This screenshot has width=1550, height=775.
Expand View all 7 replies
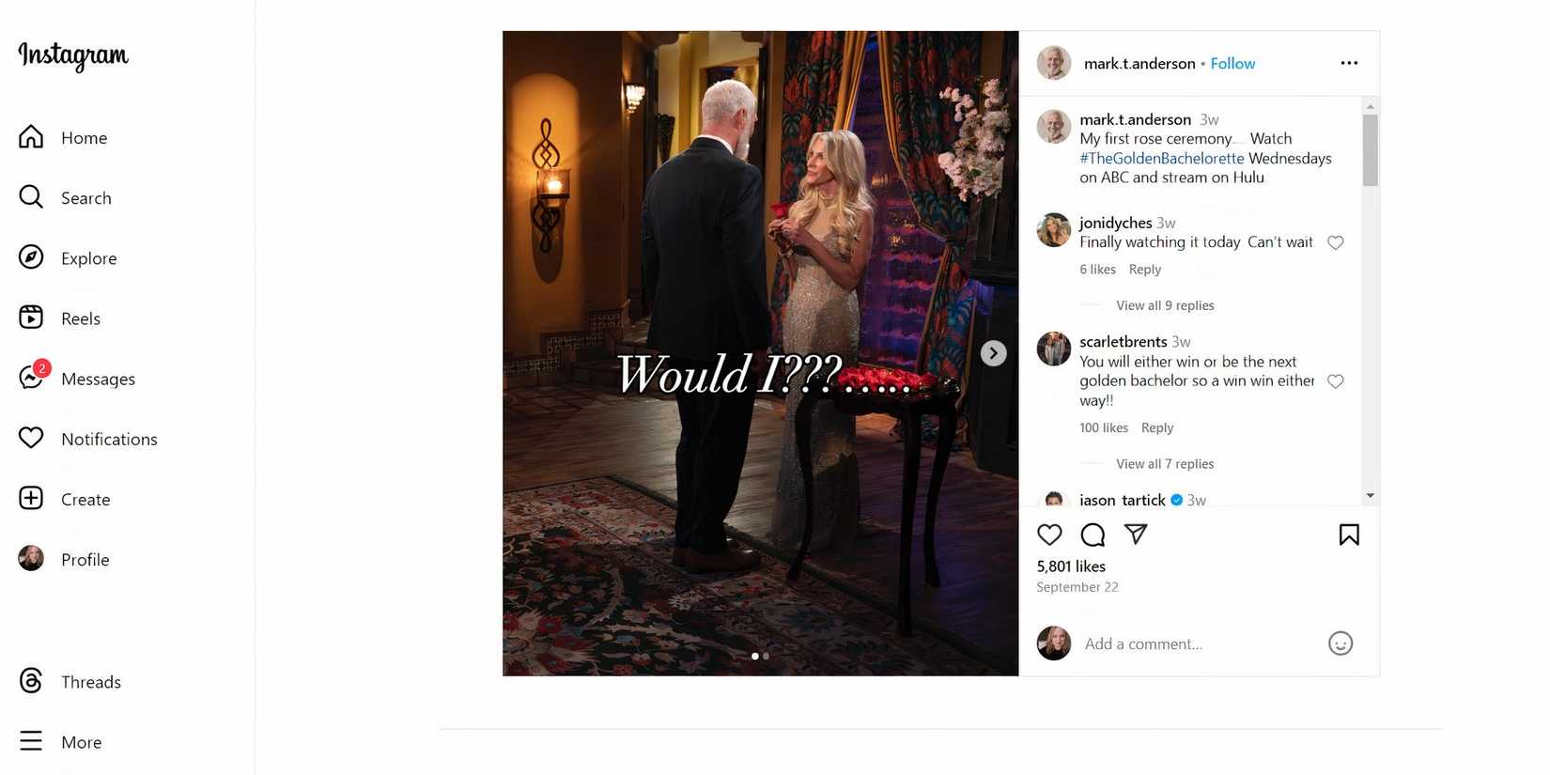point(1165,464)
